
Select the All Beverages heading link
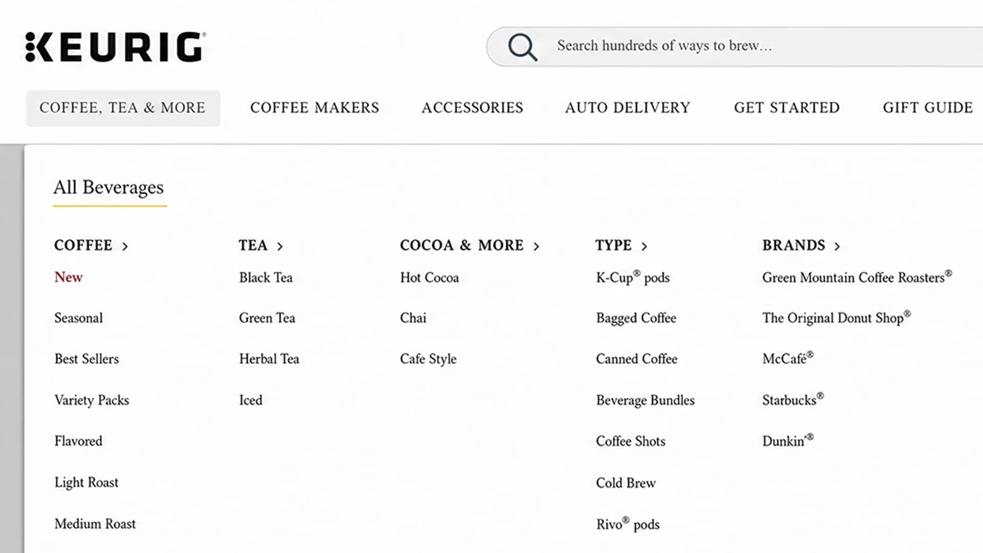point(109,187)
